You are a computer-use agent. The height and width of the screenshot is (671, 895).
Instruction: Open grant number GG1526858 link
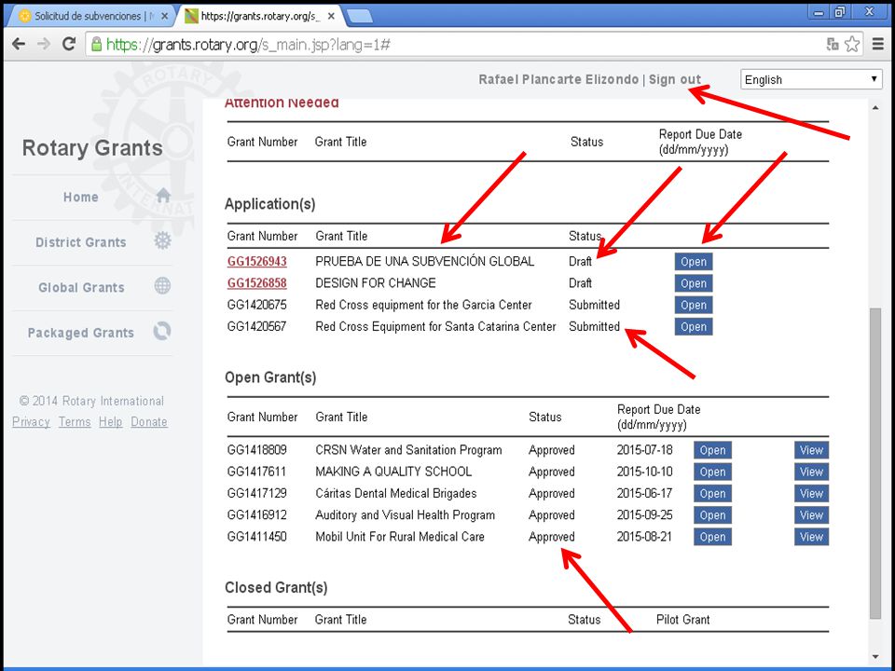tap(257, 283)
